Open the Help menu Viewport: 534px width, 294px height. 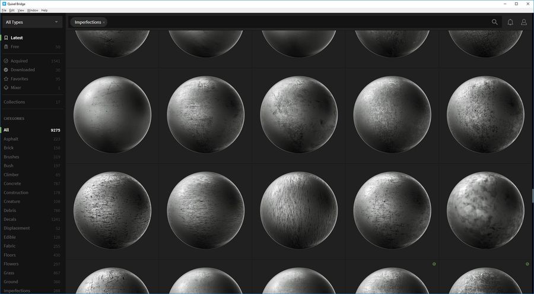click(x=44, y=10)
